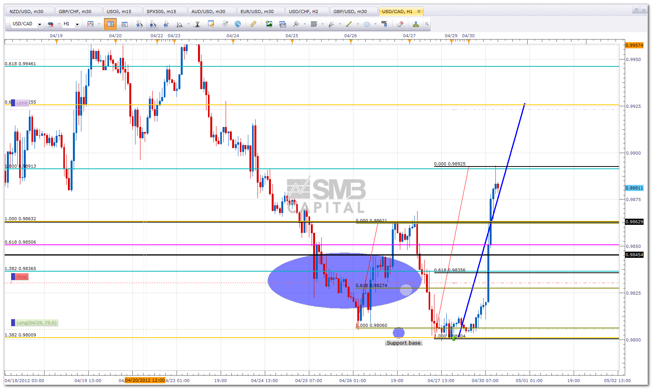Switch to the EUR/USD, m30 tab
Viewport: 652px width, 389px height.
click(x=257, y=12)
